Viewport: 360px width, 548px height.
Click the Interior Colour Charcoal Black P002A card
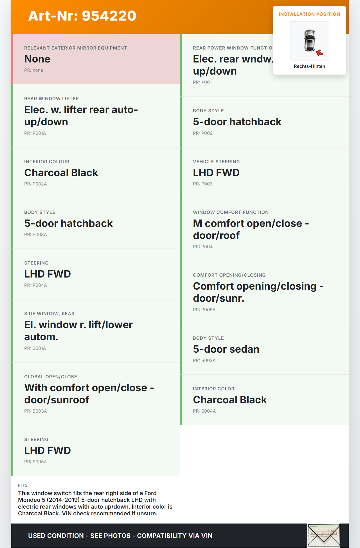(x=96, y=173)
